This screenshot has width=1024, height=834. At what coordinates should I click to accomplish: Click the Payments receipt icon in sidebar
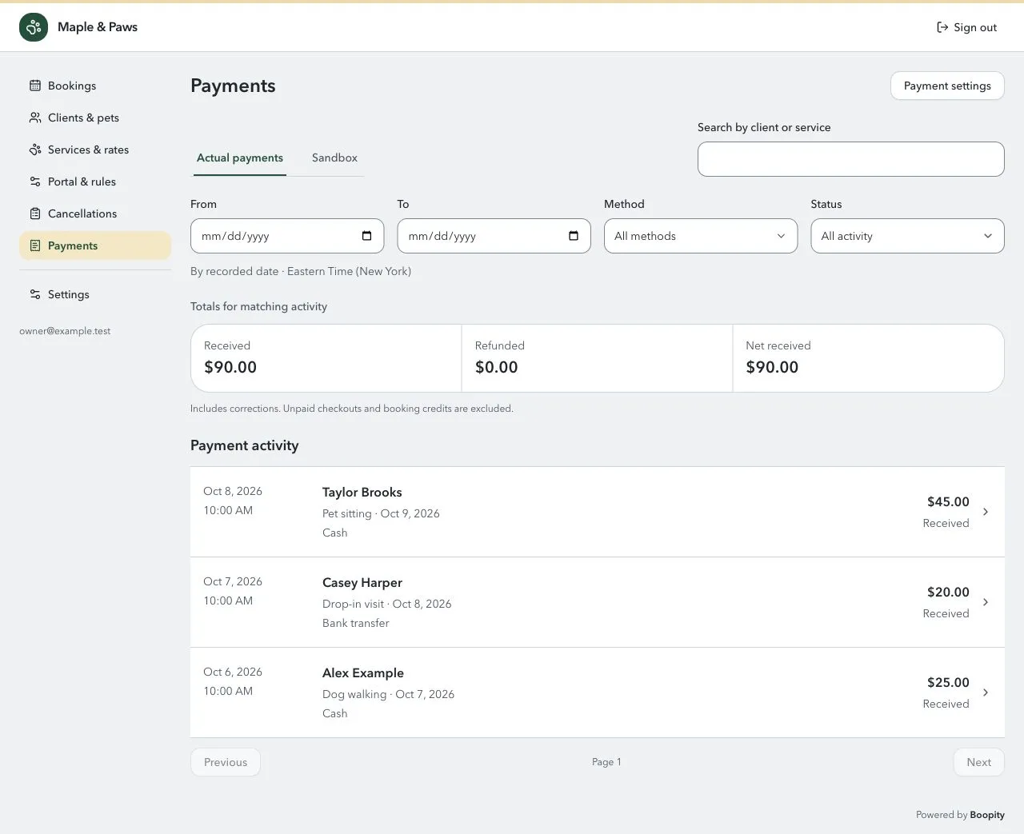click(35, 245)
